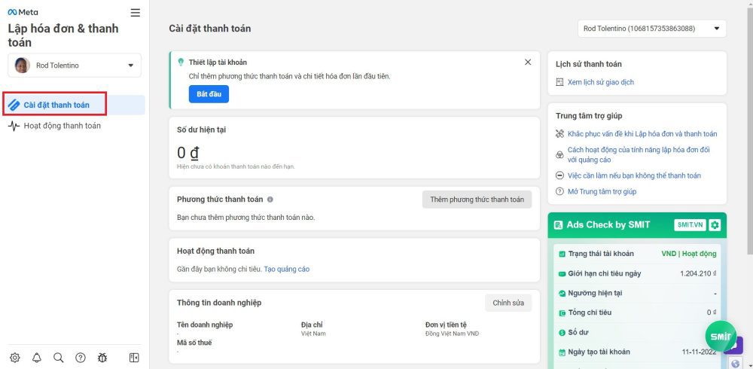
Task: Click the wrench icon beside Khắc phục vấn đề
Action: (559, 133)
